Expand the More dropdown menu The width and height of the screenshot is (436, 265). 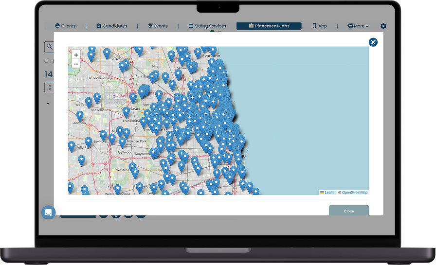click(358, 26)
